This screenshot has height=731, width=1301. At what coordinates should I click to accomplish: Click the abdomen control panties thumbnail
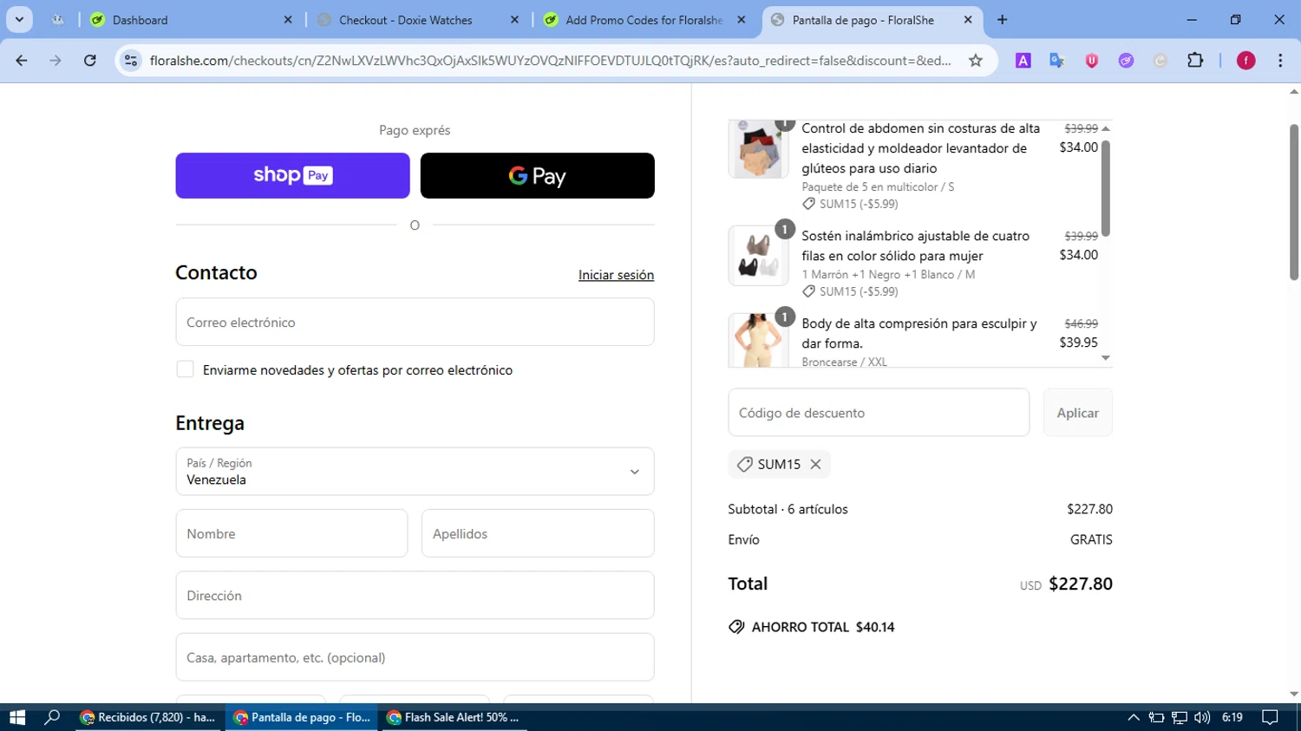click(x=758, y=149)
